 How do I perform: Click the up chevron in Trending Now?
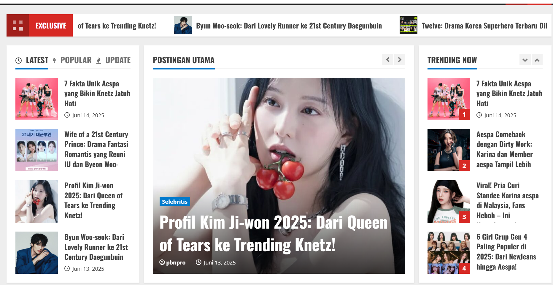coord(537,60)
